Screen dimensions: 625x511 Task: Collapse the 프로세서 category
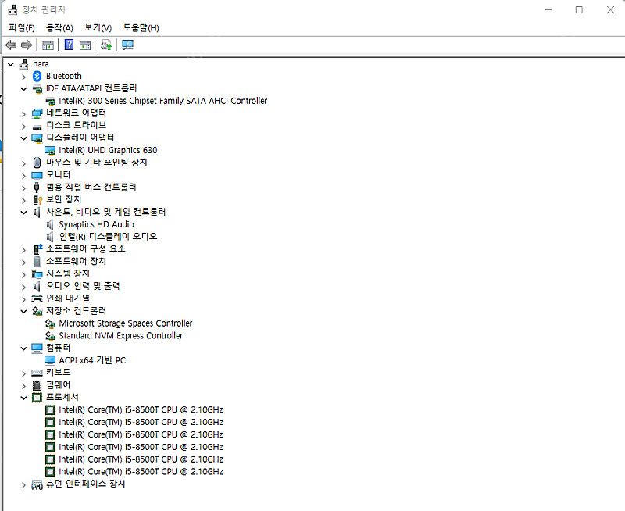click(23, 398)
